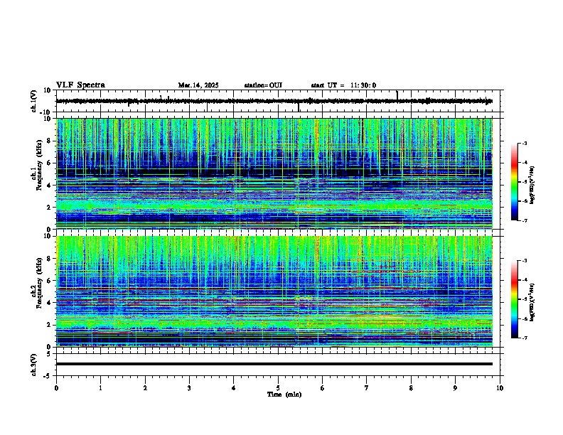Screen dimensions: 563x435
Task: Click the "6" kHz tick on ch.2 axis
Action: tap(49, 281)
